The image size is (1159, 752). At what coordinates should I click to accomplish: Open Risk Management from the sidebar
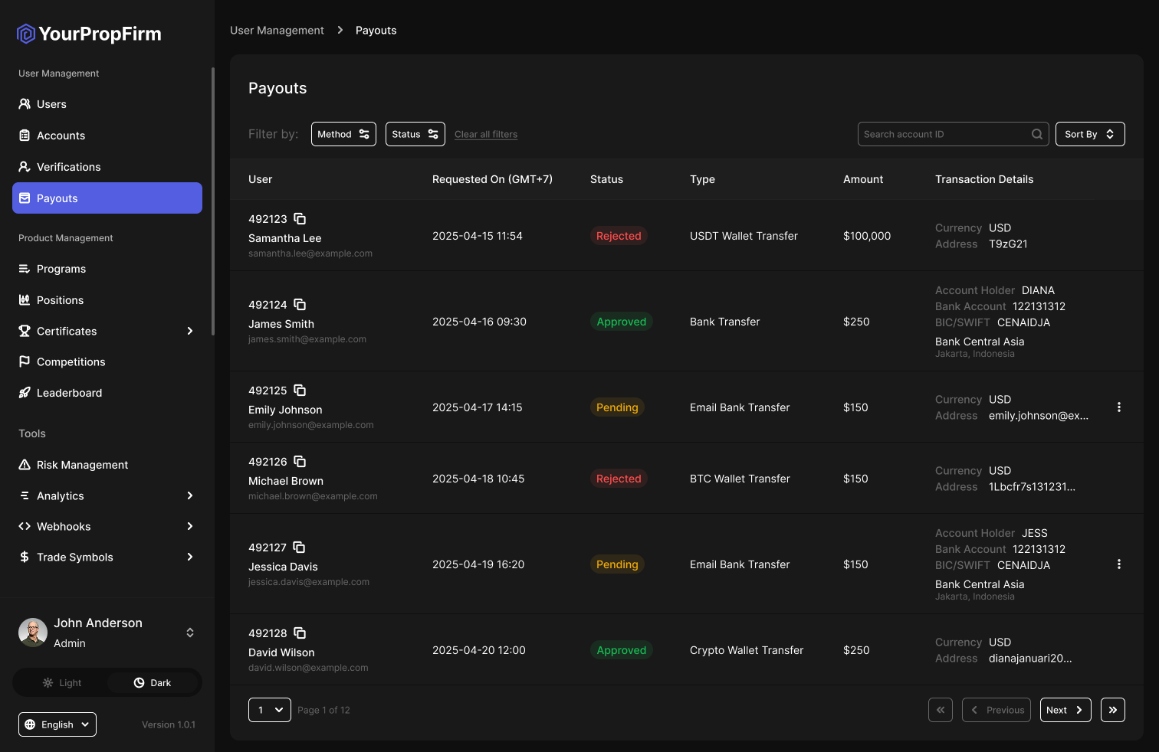[82, 465]
